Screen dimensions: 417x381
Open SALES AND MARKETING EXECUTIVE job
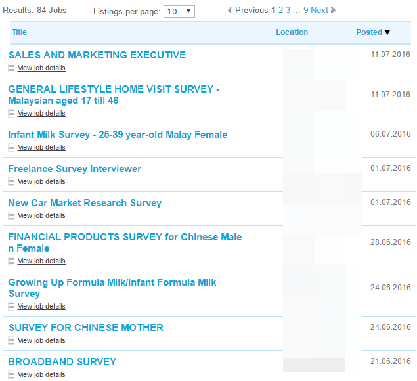(97, 55)
